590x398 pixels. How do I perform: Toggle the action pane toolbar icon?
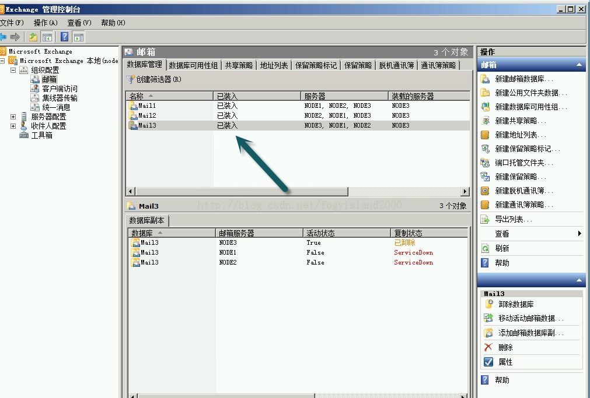point(79,37)
